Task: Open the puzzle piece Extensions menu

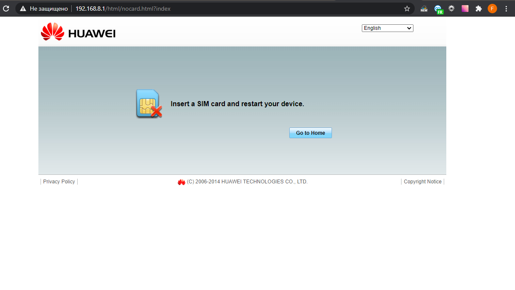Action: [x=478, y=9]
